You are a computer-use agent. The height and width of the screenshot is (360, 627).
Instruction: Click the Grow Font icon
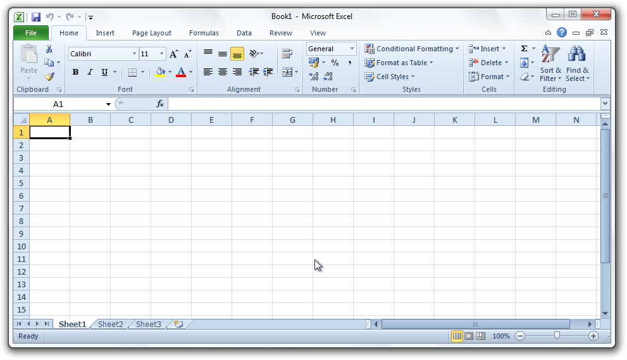point(173,54)
